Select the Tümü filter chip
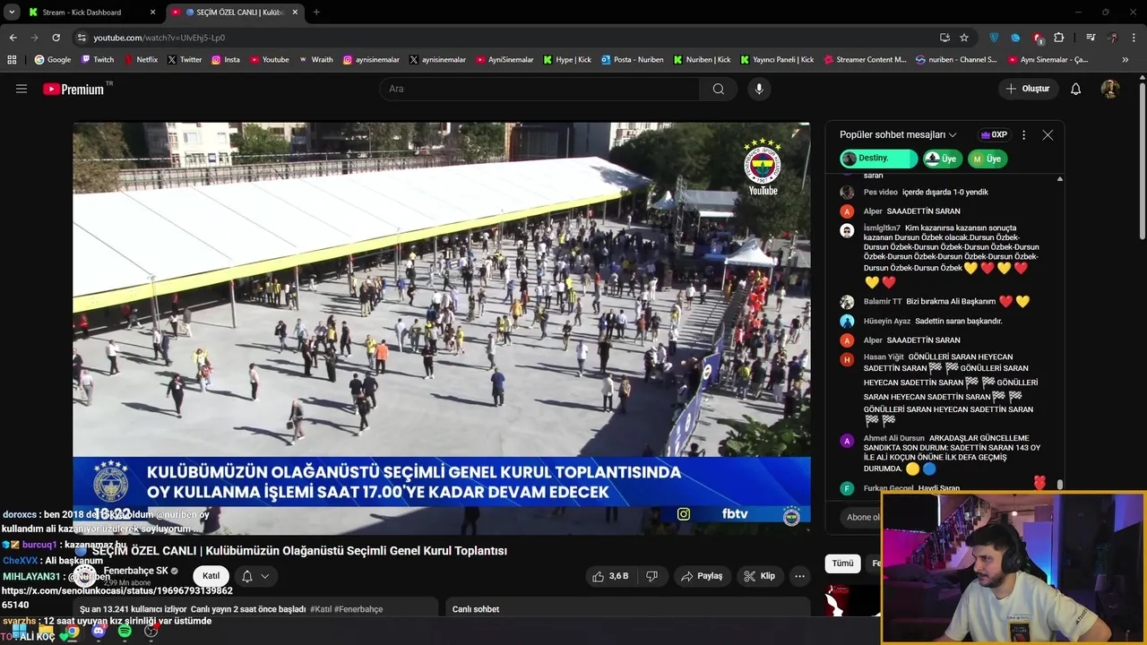Viewport: 1147px width, 645px height. point(842,563)
